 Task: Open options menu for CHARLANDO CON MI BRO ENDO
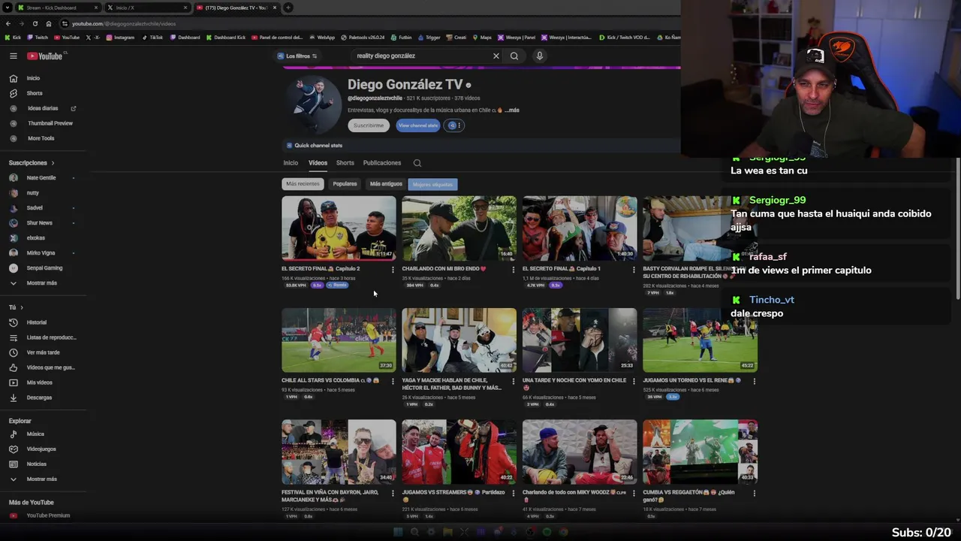click(514, 270)
